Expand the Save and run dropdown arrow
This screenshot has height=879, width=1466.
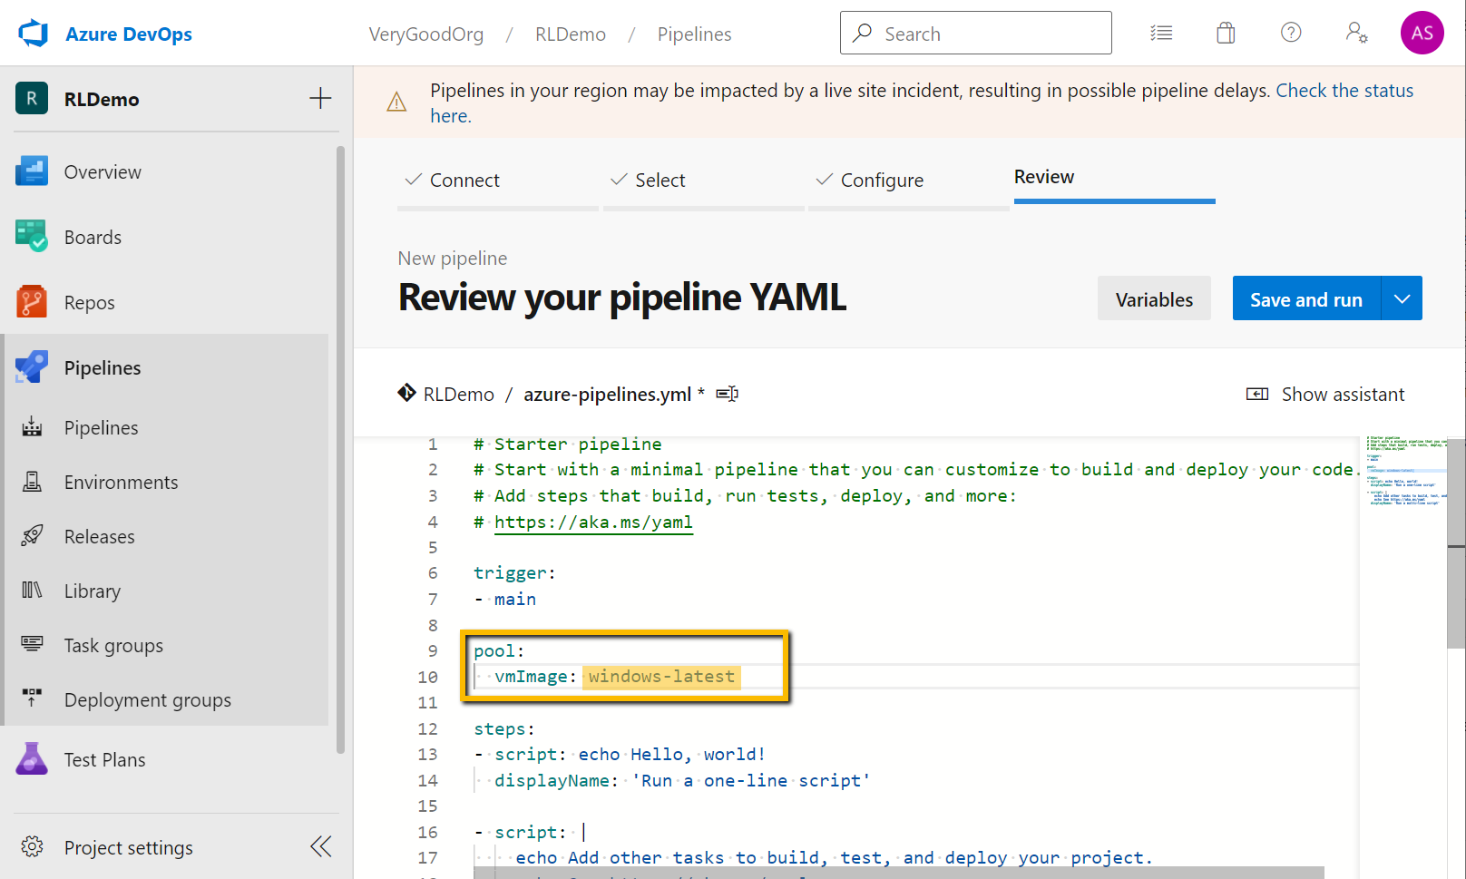pyautogui.click(x=1402, y=298)
